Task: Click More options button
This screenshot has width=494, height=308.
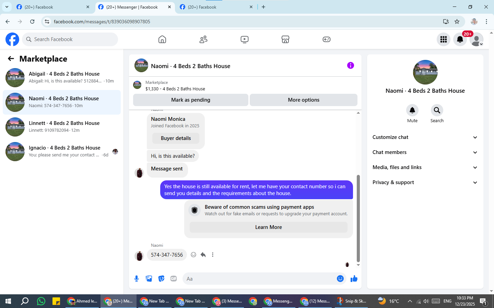Action: coord(304,100)
